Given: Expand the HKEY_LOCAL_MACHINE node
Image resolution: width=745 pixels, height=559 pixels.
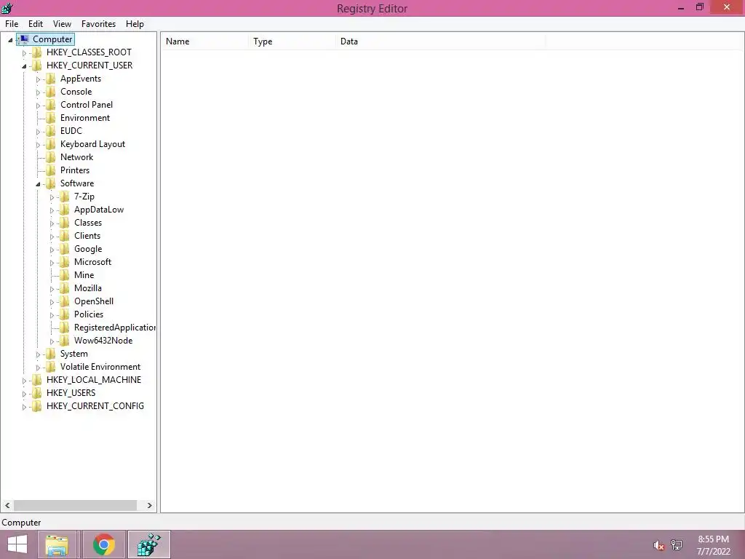Looking at the screenshot, I should (x=24, y=380).
